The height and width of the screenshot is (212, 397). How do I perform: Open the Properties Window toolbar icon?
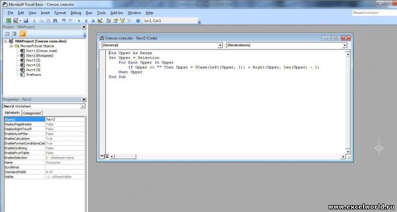tap(115, 21)
